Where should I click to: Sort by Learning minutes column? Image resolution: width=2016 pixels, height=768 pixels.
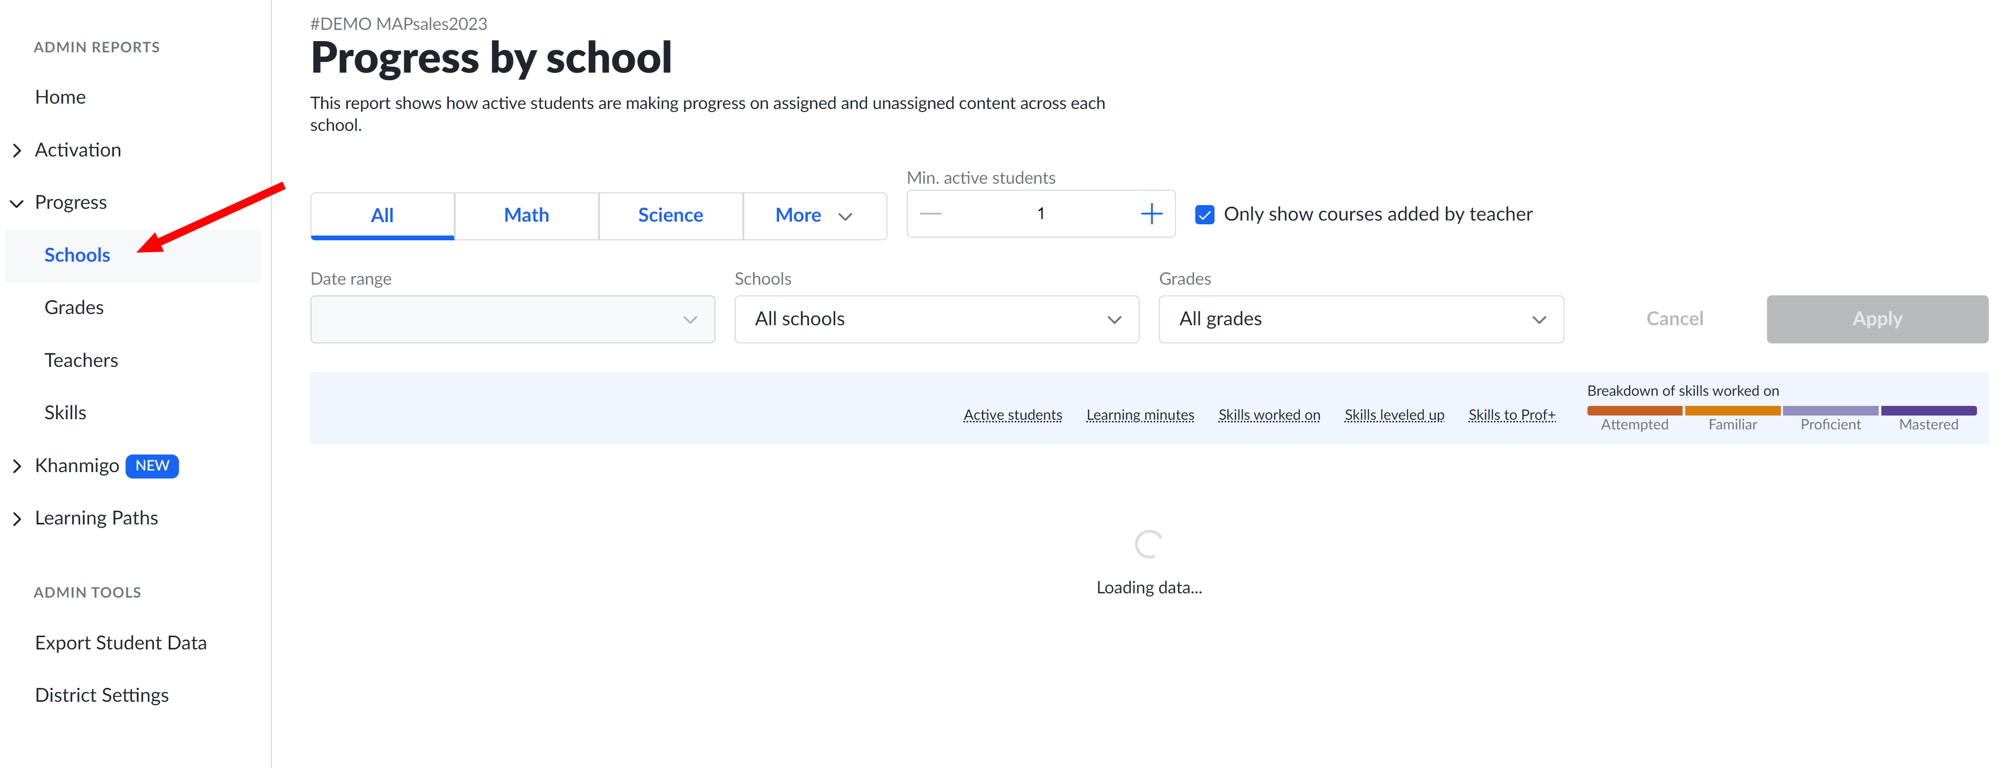tap(1140, 414)
